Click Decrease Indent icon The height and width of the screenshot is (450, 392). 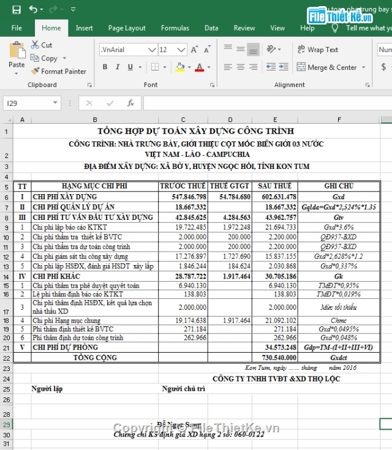(271, 67)
